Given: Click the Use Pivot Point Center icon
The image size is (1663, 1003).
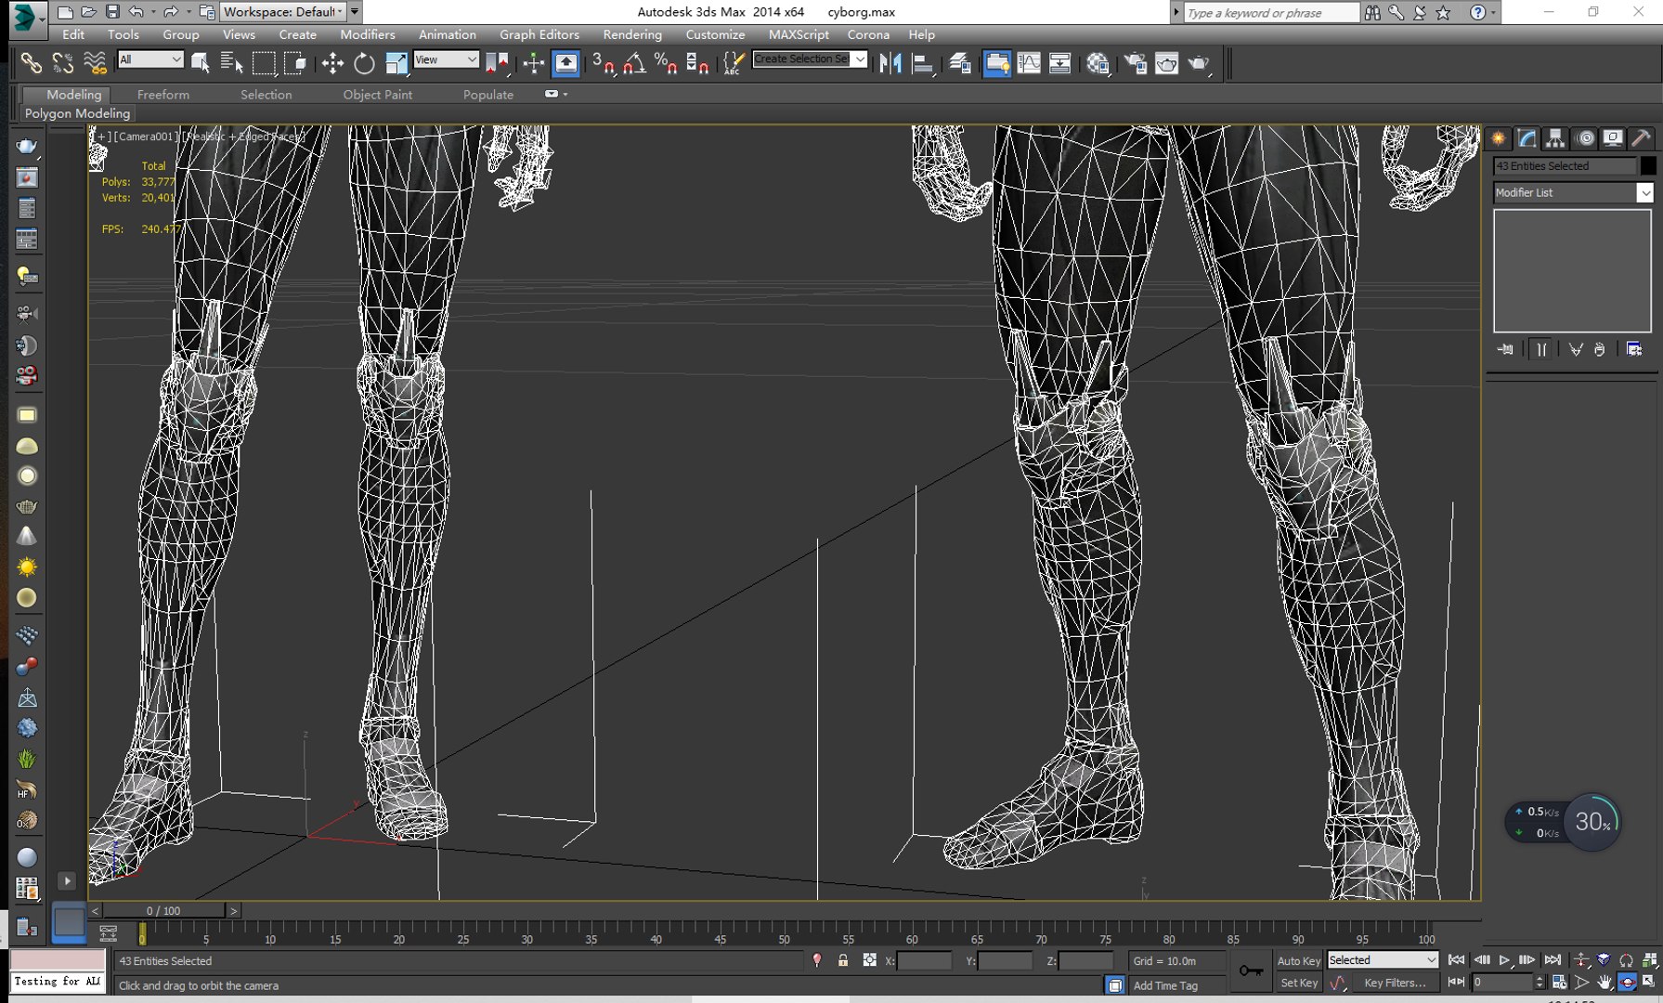Looking at the screenshot, I should 497,63.
